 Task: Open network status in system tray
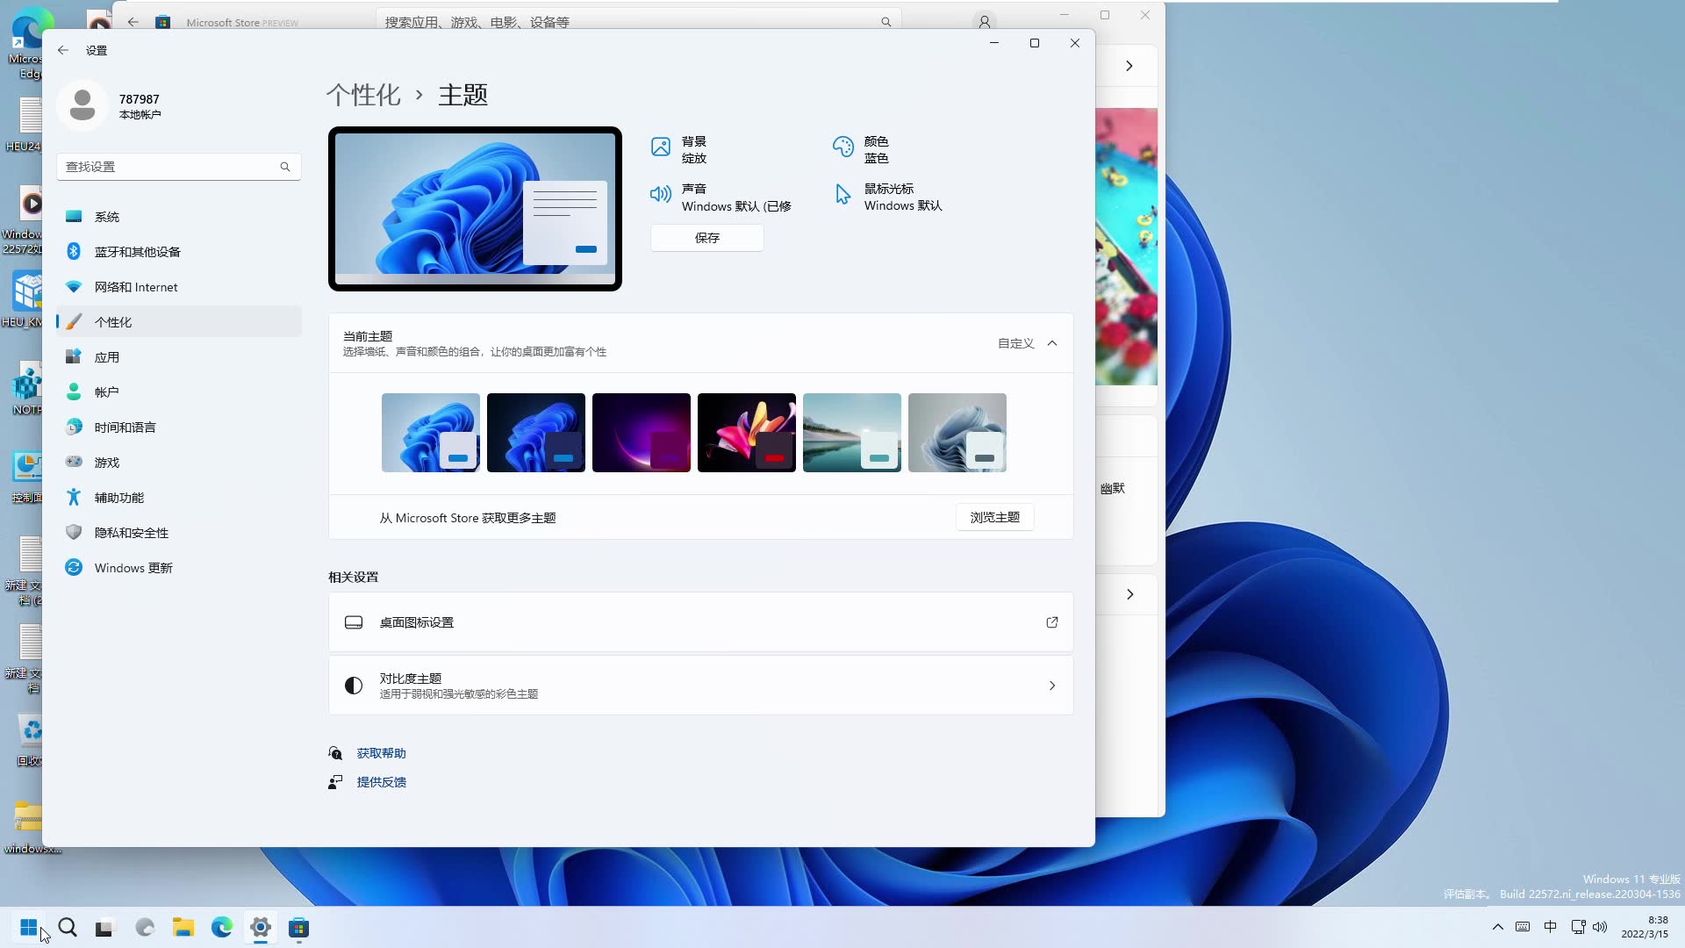pos(1578,927)
